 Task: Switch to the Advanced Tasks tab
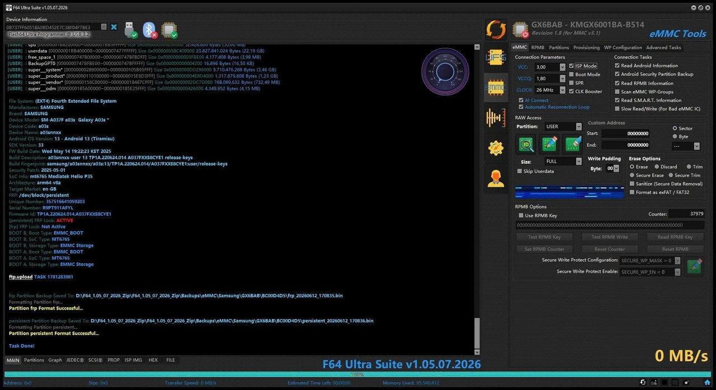[663, 47]
